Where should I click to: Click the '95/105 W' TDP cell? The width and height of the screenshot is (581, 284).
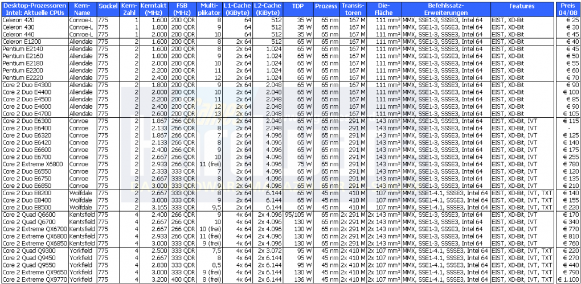[298, 215]
